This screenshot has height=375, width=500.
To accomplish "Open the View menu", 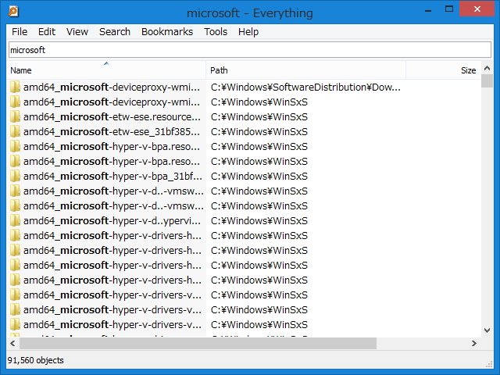I will (x=77, y=32).
